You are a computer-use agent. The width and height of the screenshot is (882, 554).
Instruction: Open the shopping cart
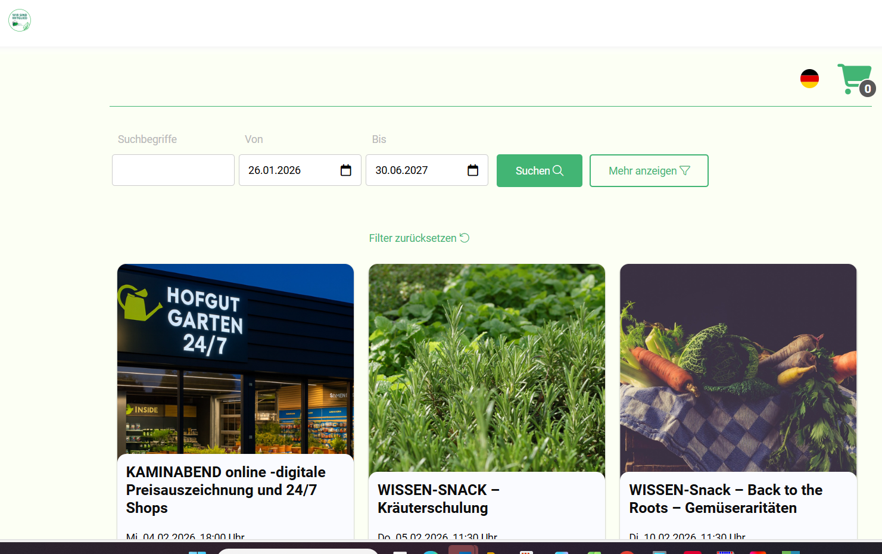click(x=853, y=77)
